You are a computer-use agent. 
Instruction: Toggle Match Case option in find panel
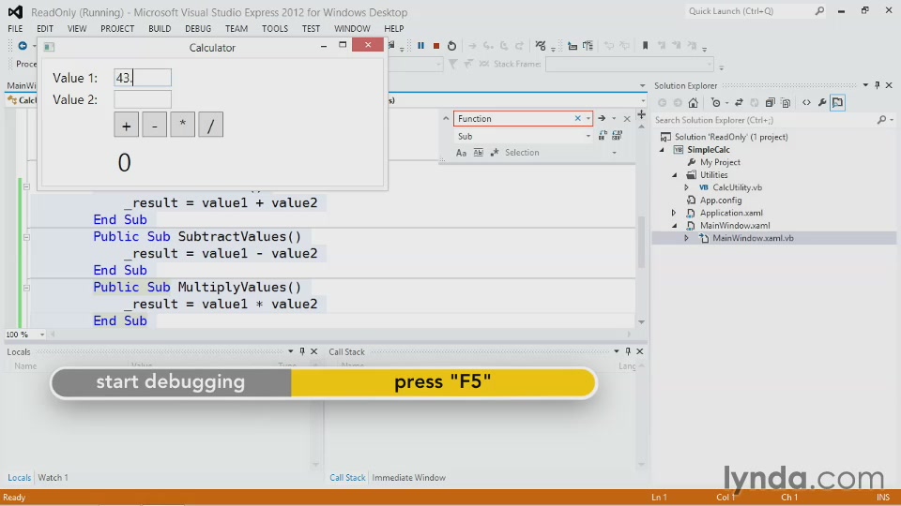tap(461, 153)
